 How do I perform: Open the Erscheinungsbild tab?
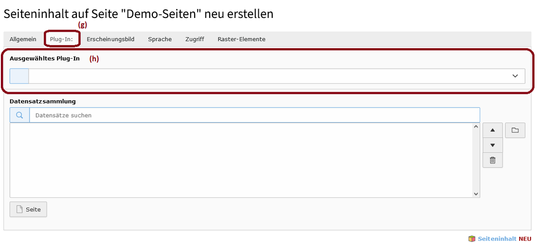[110, 39]
